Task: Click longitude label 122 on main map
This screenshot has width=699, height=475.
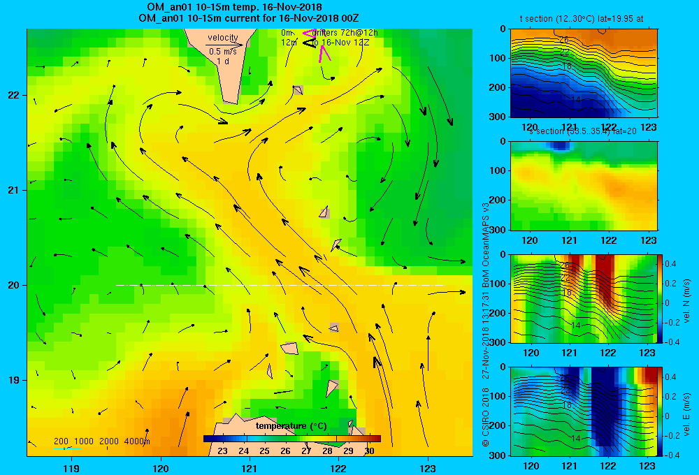Action: (x=339, y=468)
